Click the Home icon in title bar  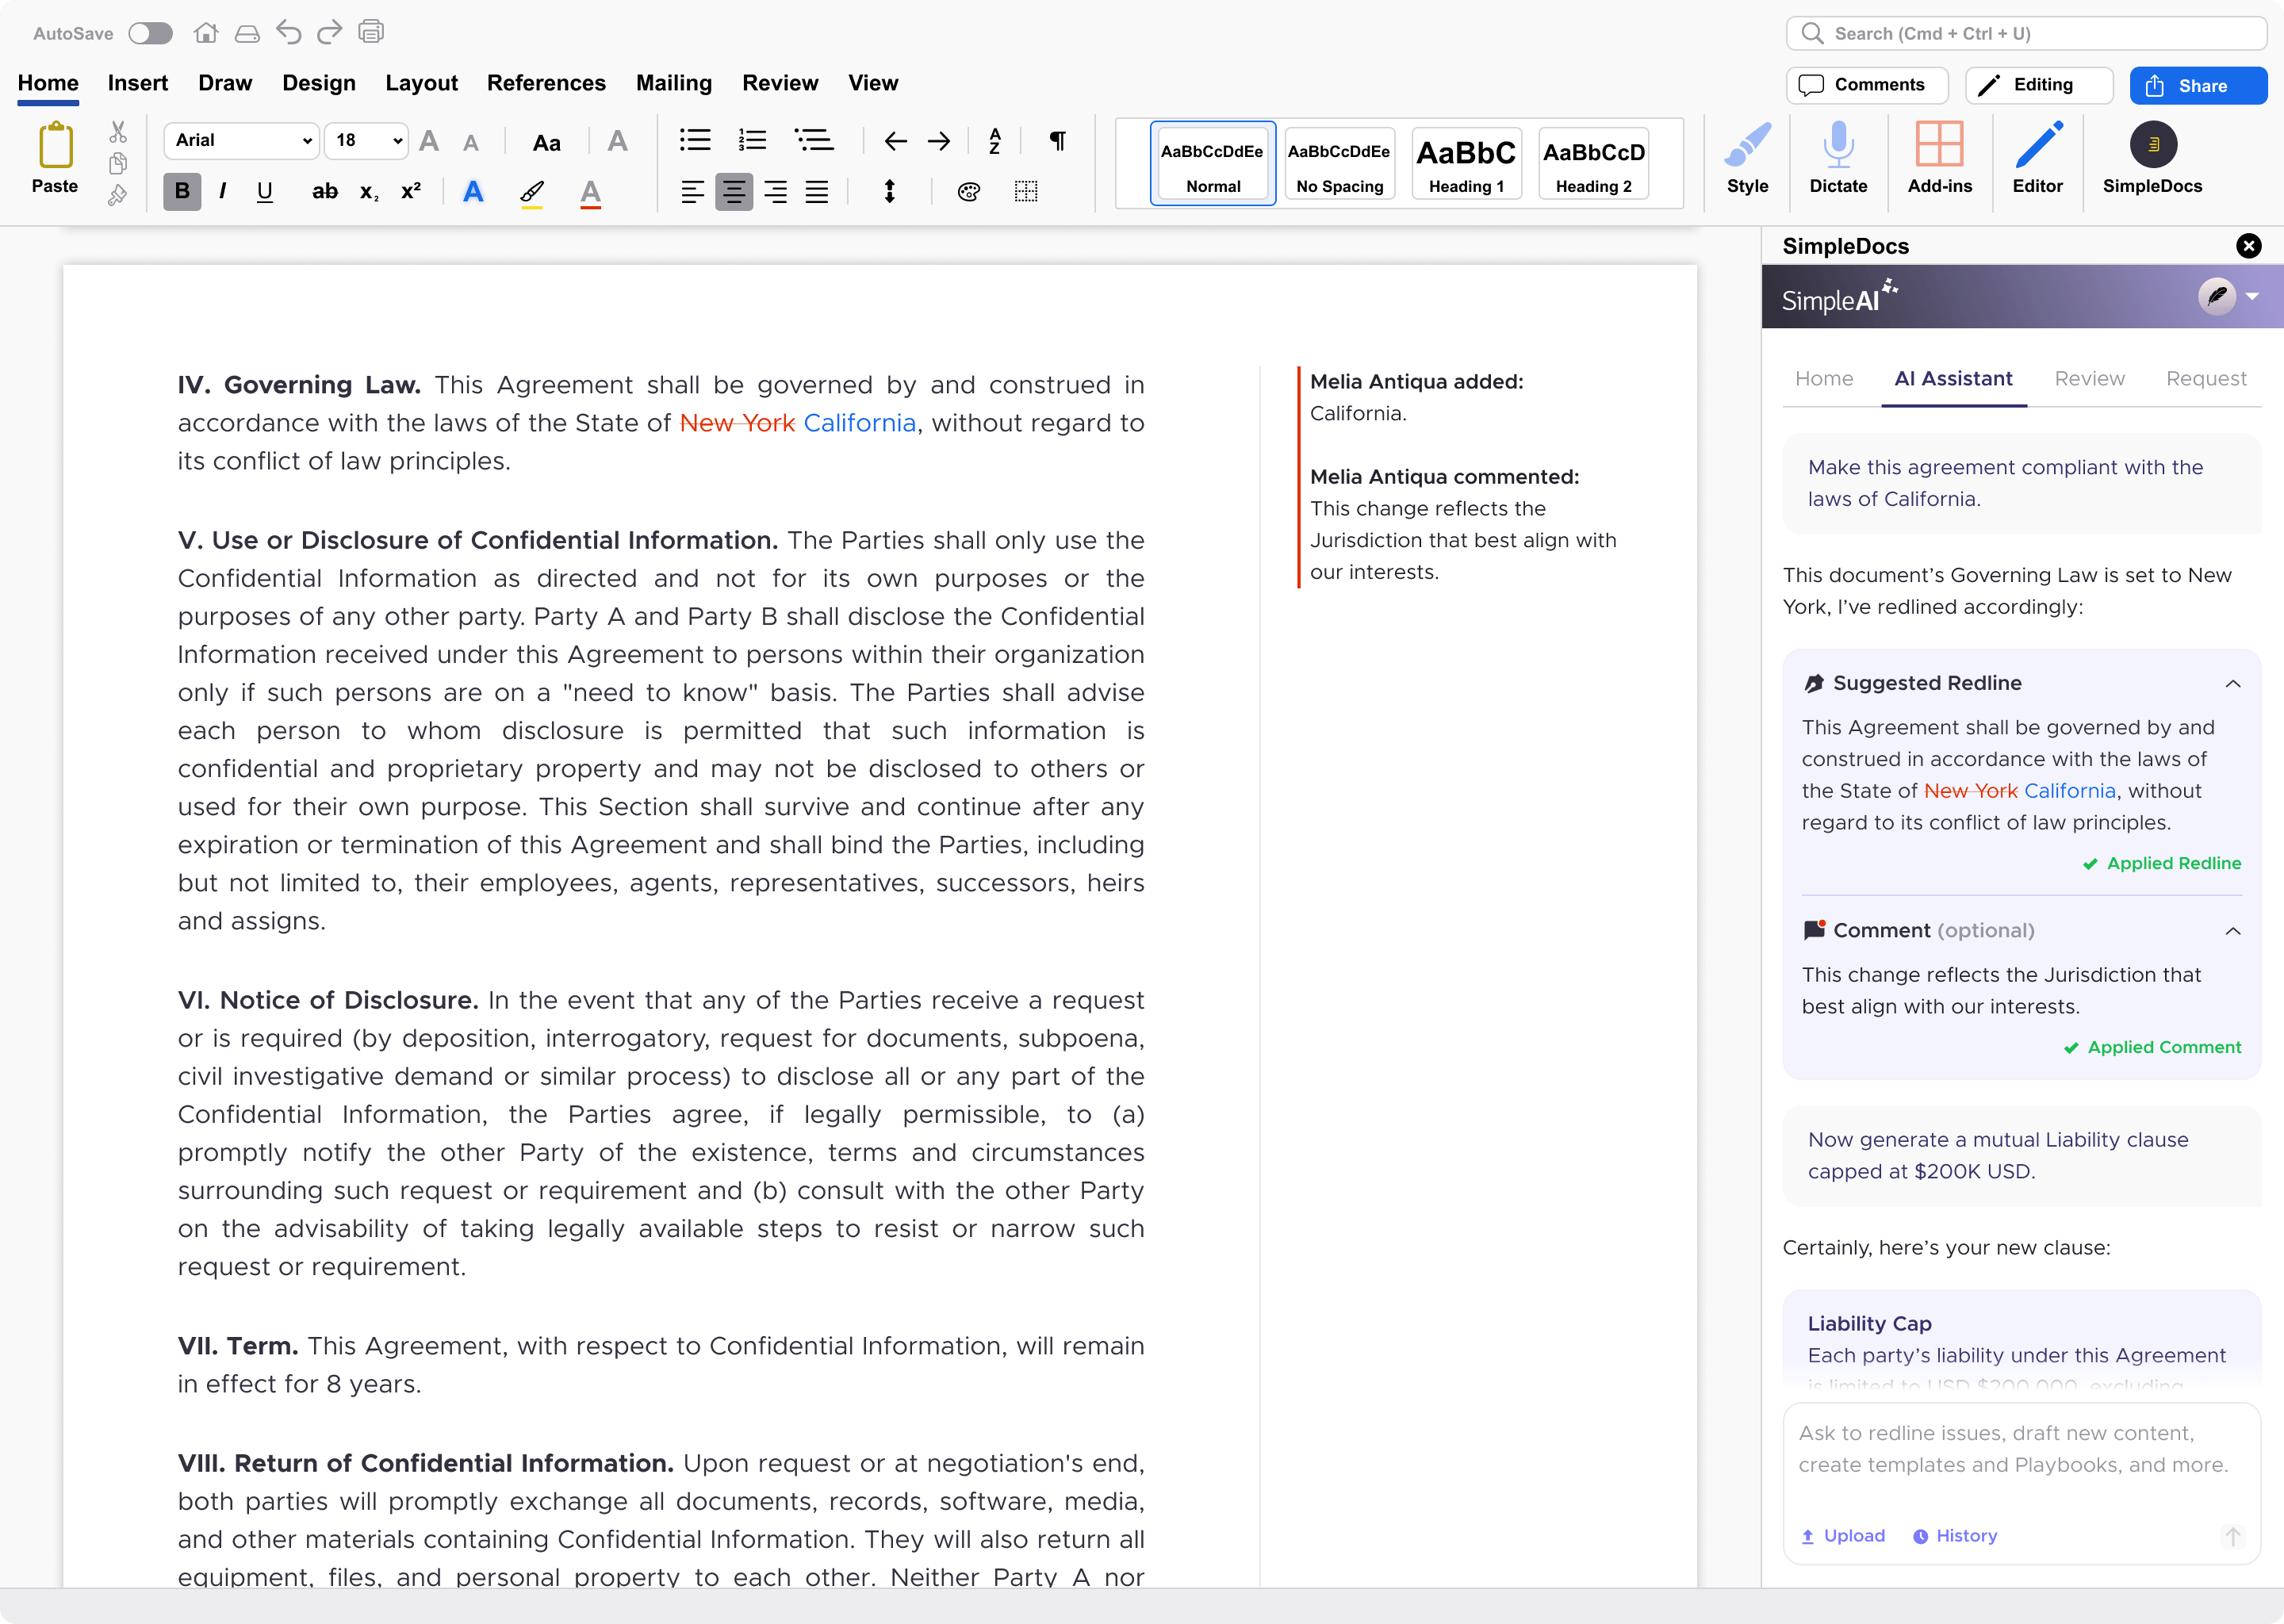coord(206,33)
